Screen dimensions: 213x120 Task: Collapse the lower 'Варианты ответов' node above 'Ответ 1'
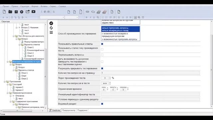(14, 70)
